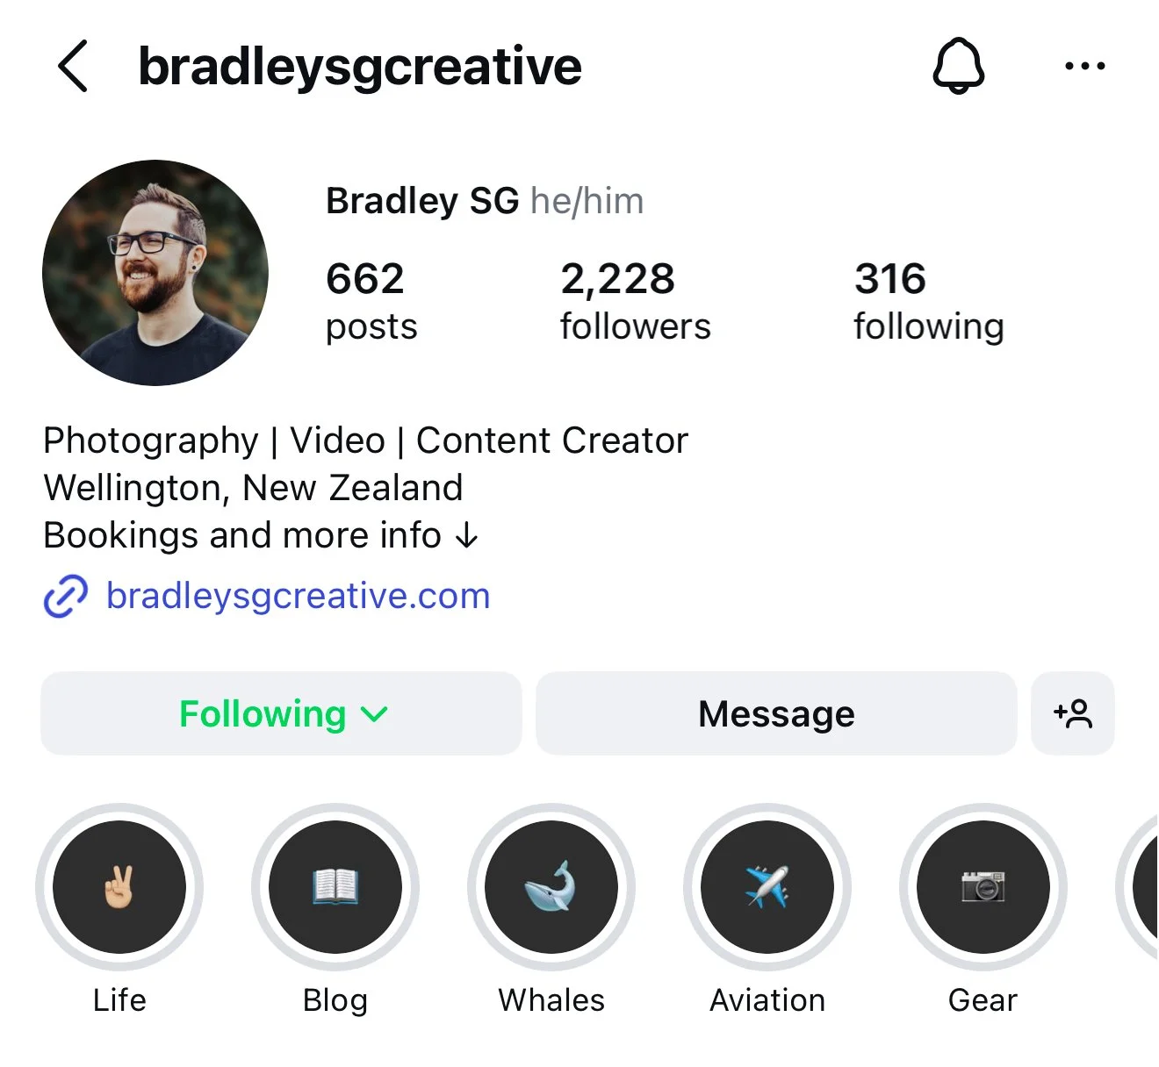Open the notification bell settings
This screenshot has width=1159, height=1067.
pos(958,66)
